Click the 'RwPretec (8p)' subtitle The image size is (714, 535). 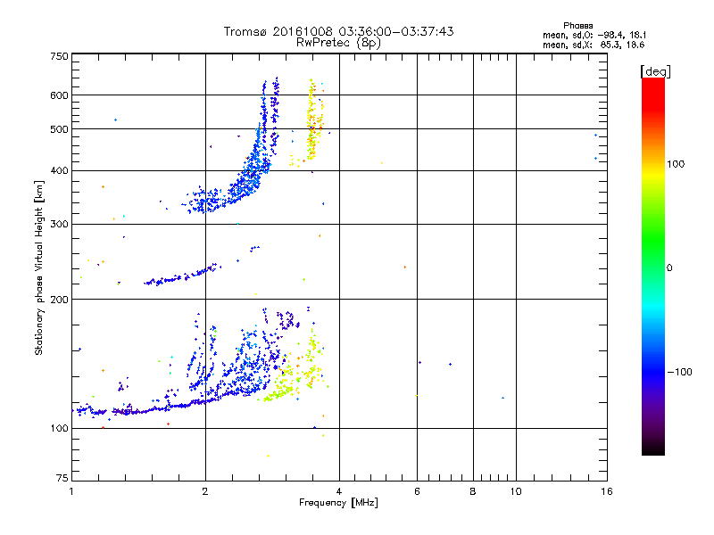[x=338, y=43]
